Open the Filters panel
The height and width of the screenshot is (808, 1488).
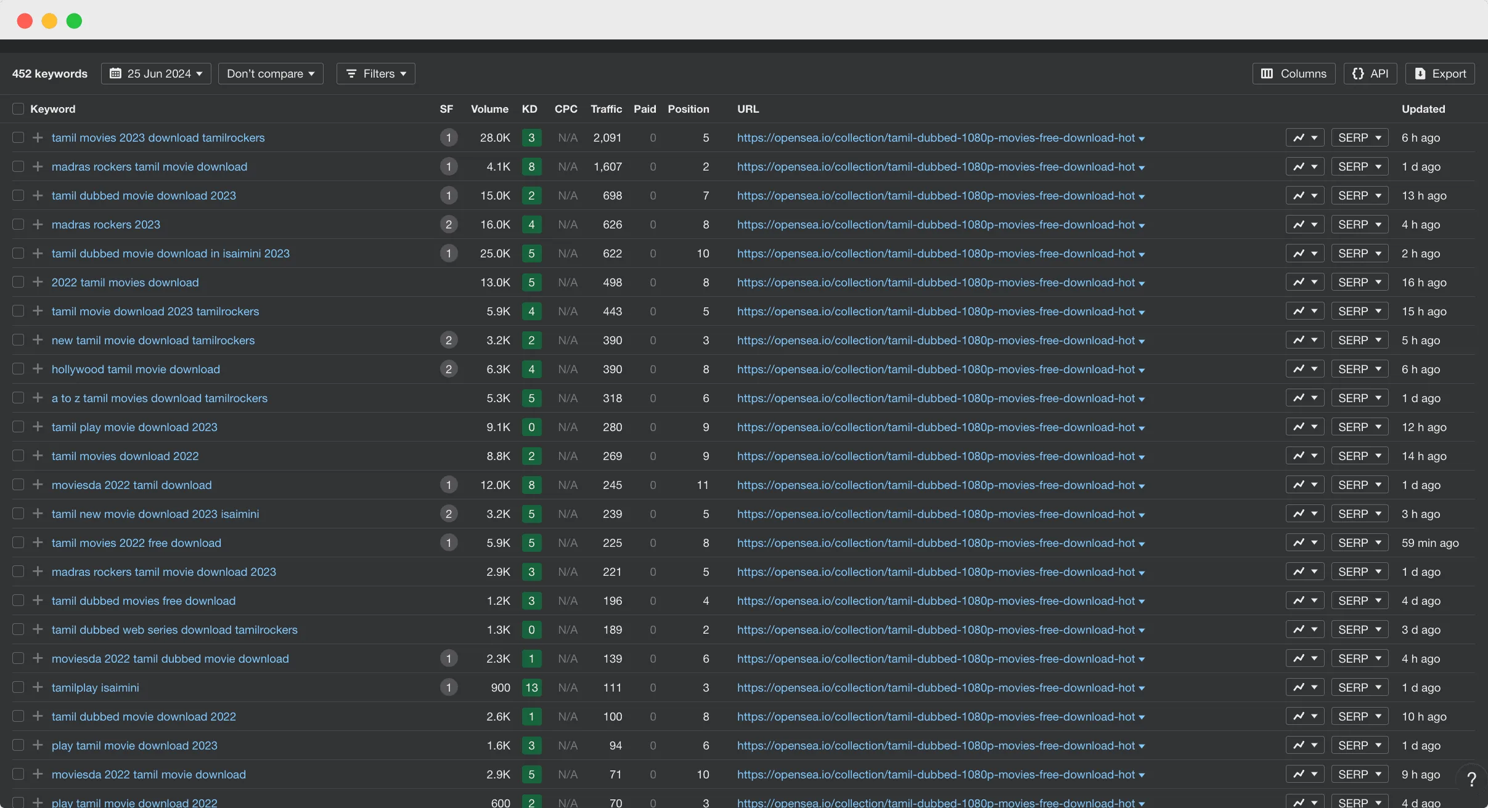[375, 73]
